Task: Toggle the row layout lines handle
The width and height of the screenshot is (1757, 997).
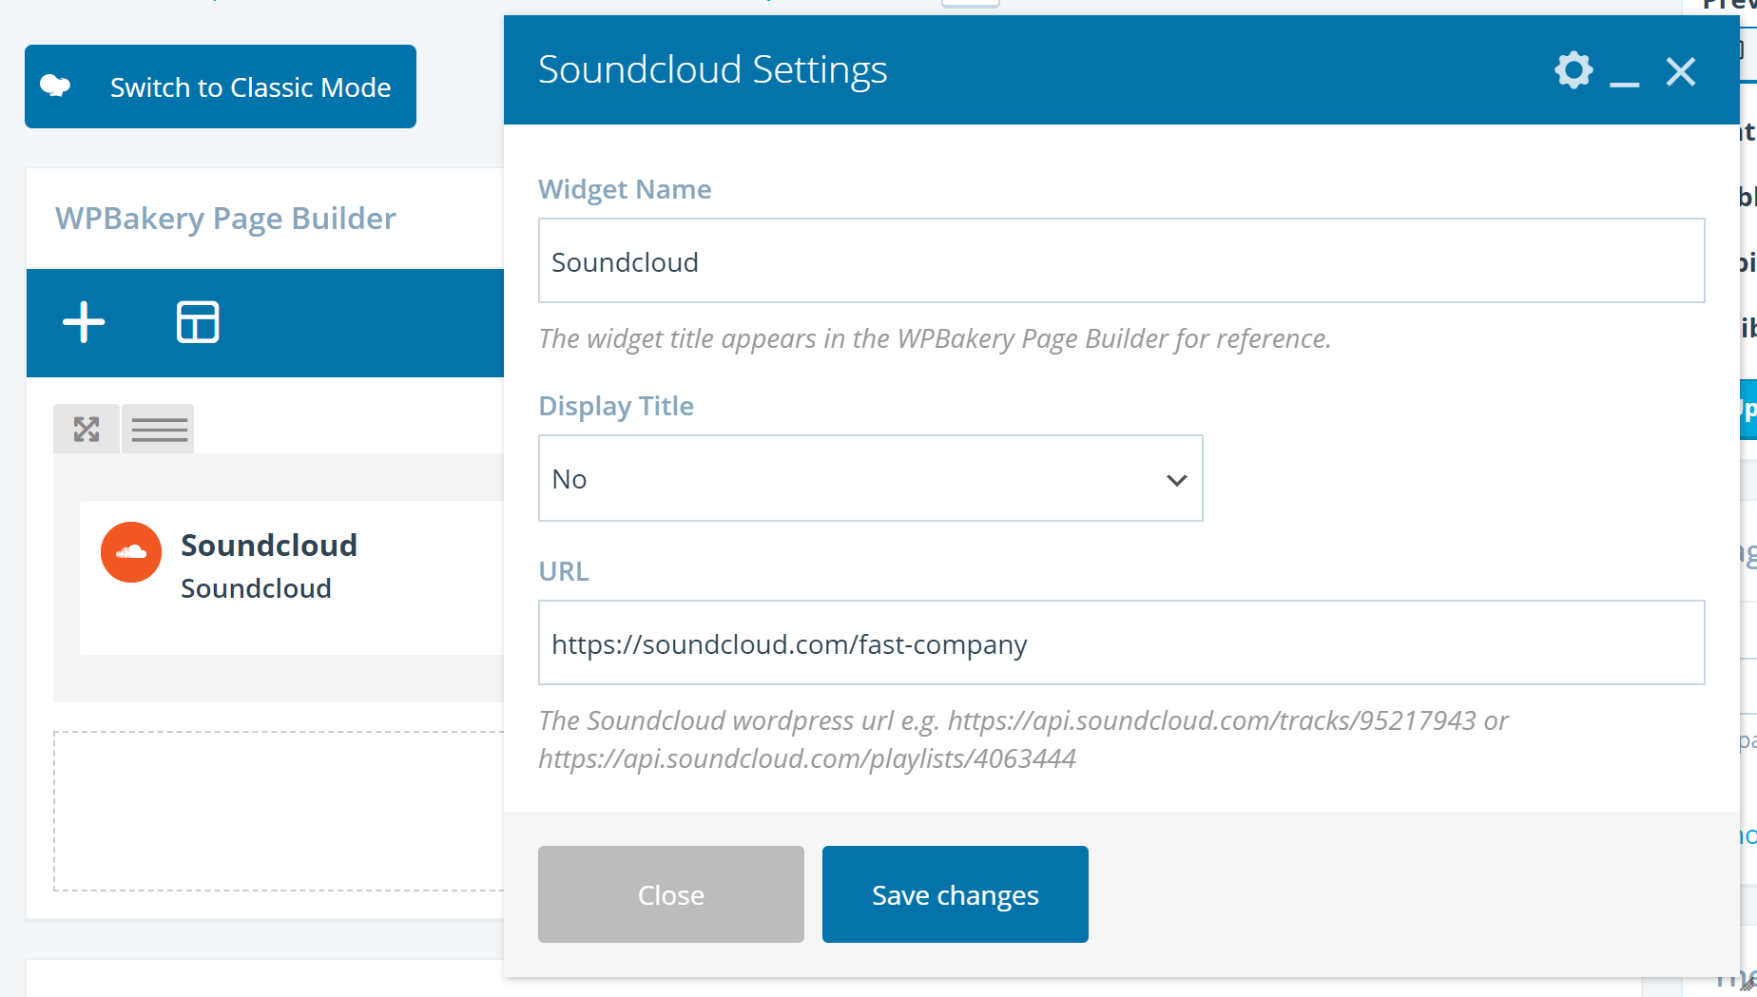Action: [159, 429]
